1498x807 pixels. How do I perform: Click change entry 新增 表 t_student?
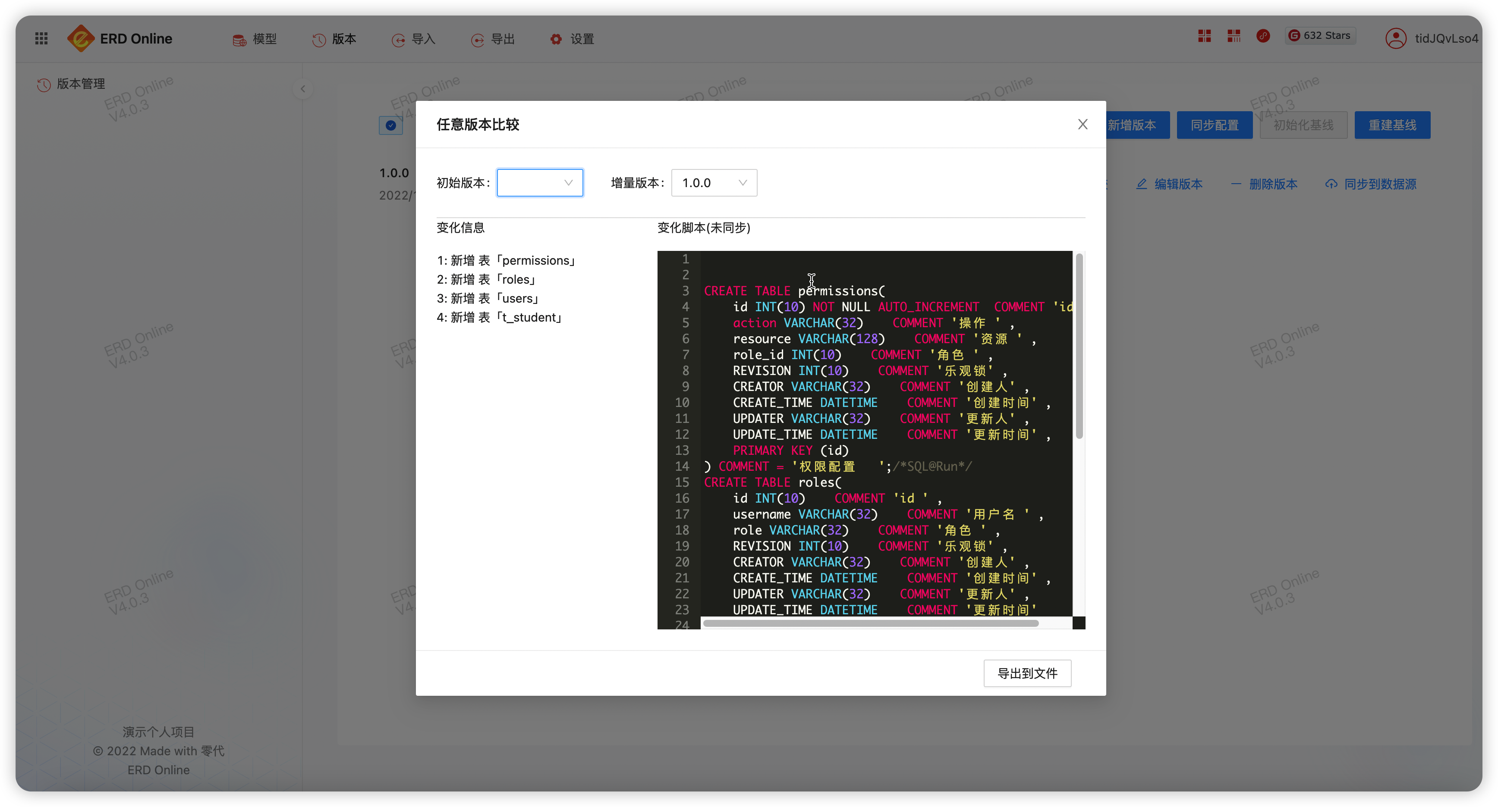click(x=500, y=317)
